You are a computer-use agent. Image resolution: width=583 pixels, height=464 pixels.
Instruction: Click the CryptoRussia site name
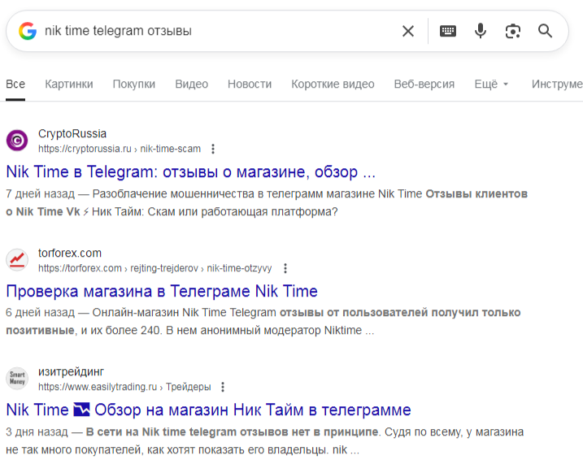click(72, 133)
